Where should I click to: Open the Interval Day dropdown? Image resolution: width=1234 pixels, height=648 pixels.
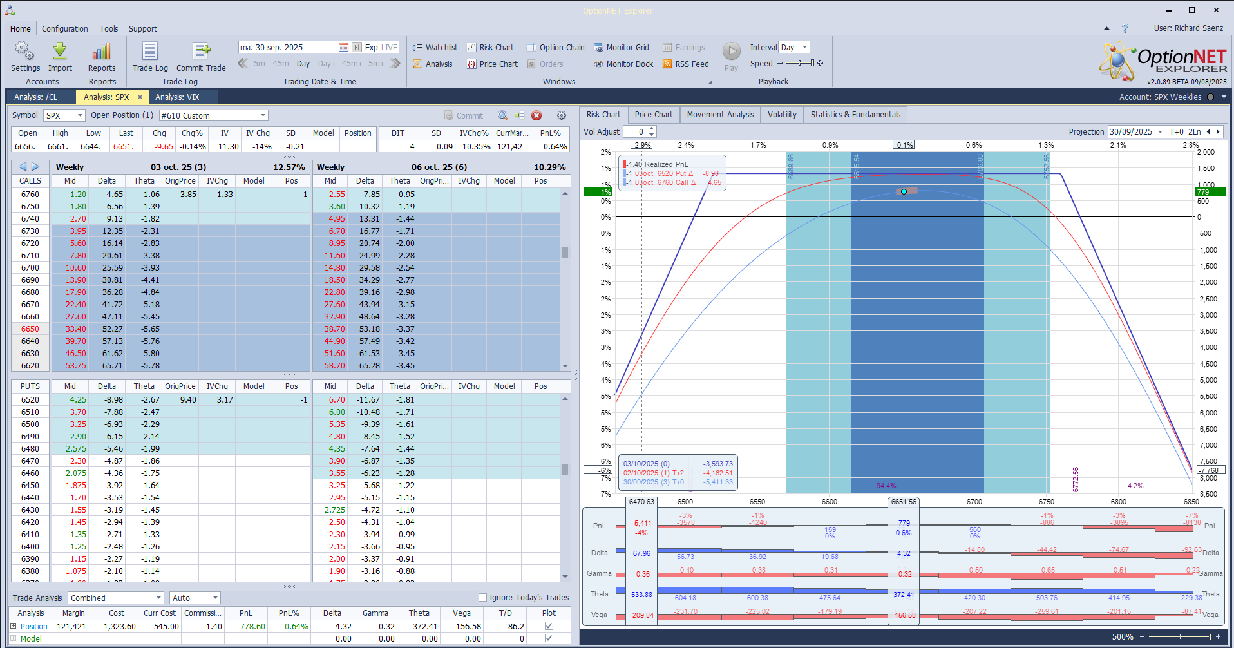(x=804, y=47)
